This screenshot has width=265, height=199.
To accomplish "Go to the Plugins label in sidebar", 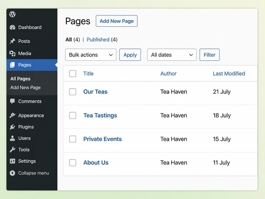I will click(x=26, y=127).
